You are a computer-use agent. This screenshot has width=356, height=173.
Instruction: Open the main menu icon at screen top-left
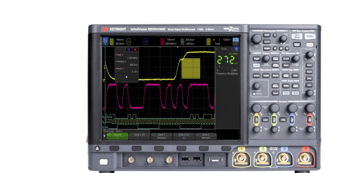(x=105, y=41)
